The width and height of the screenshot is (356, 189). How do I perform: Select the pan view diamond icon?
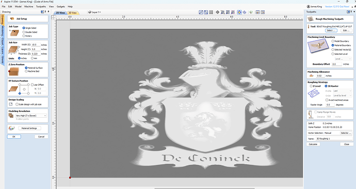[x=217, y=12]
